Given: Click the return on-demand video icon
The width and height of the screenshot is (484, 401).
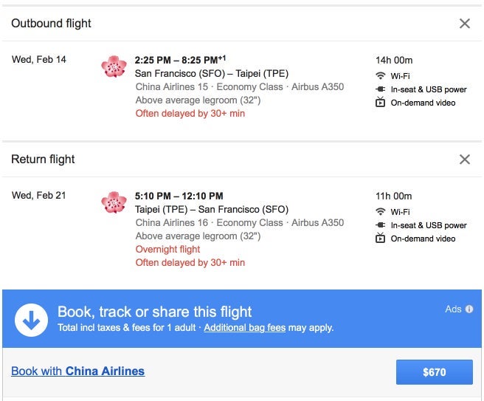Looking at the screenshot, I should coord(381,239).
